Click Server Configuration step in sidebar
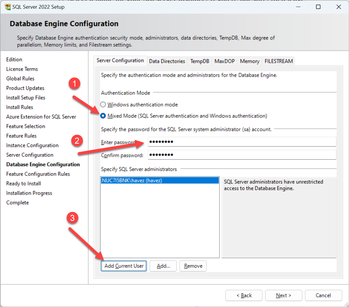 click(x=30, y=155)
